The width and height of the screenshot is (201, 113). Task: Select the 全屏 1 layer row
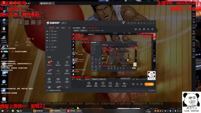58,47
